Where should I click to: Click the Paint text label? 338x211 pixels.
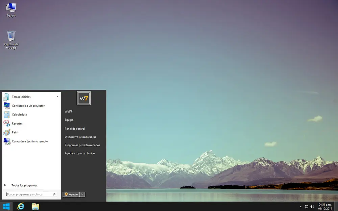(15, 132)
